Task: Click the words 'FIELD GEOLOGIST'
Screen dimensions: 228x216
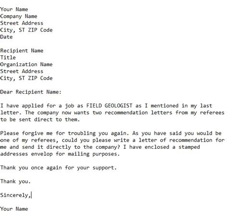Action: (x=109, y=106)
